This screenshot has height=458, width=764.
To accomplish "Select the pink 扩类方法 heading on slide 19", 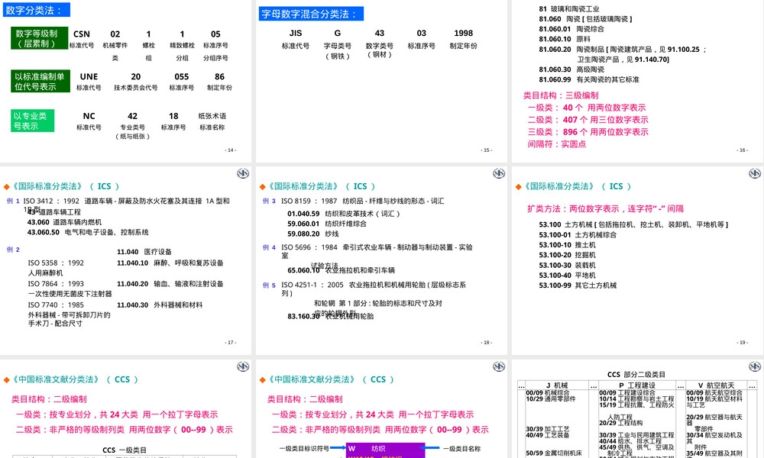I will [605, 209].
